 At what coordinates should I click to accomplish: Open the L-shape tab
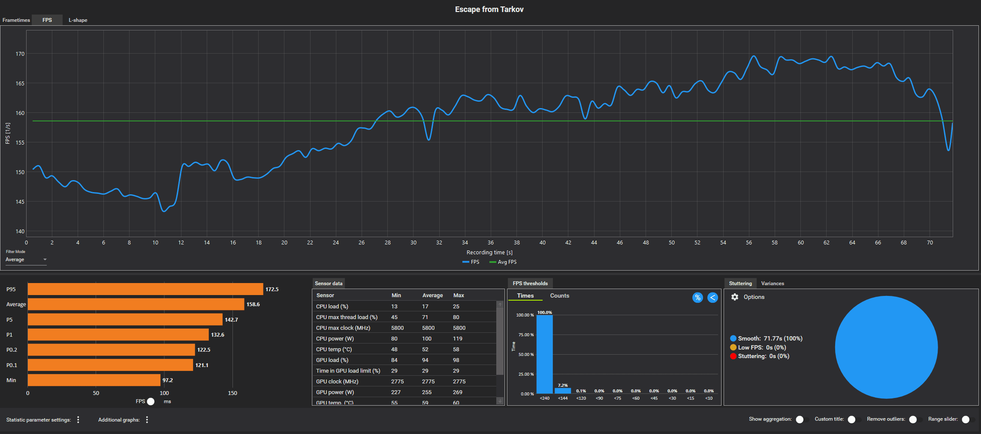click(78, 20)
